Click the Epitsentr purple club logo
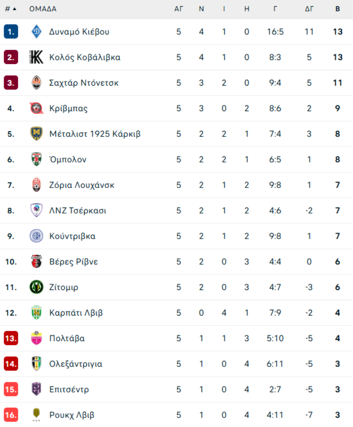The image size is (353, 427). point(36,389)
